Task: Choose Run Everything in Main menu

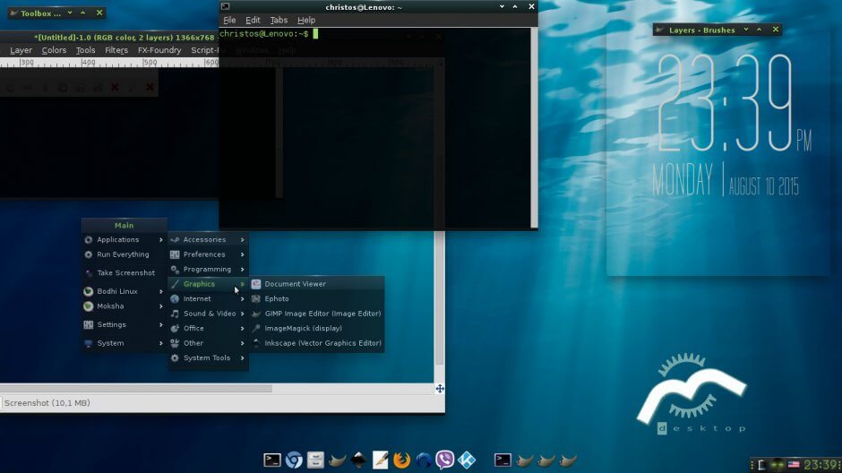Action: [x=124, y=254]
